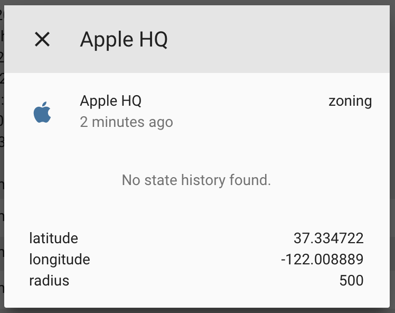Select the longitude attribute label

[60, 259]
